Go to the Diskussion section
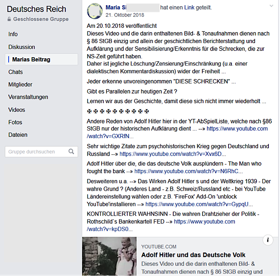 click(22, 47)
